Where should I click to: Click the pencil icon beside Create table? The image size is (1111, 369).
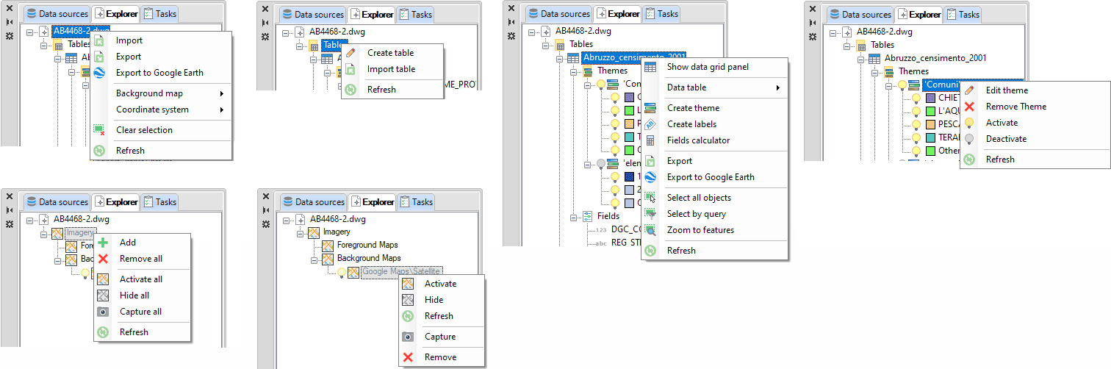click(x=351, y=53)
